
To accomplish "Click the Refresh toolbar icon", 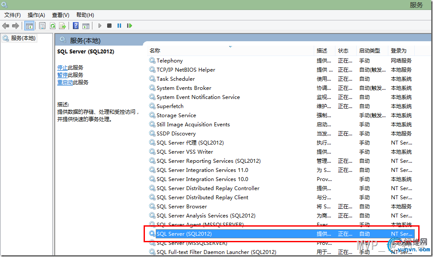I will click(52, 26).
